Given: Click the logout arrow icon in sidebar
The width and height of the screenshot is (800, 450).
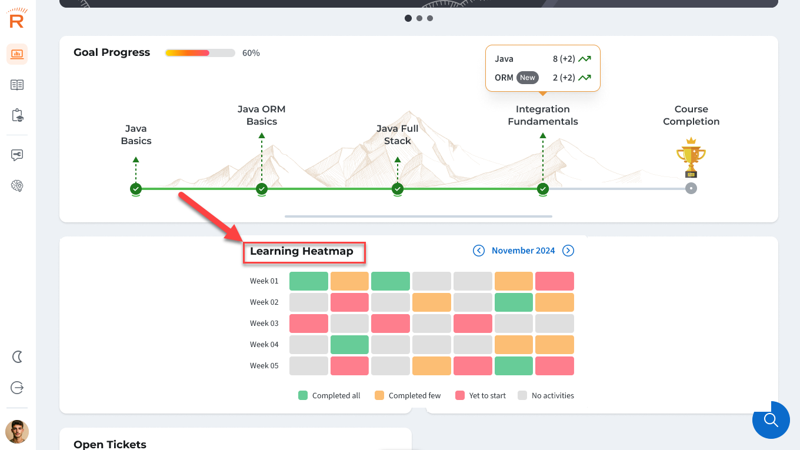Looking at the screenshot, I should 17,388.
